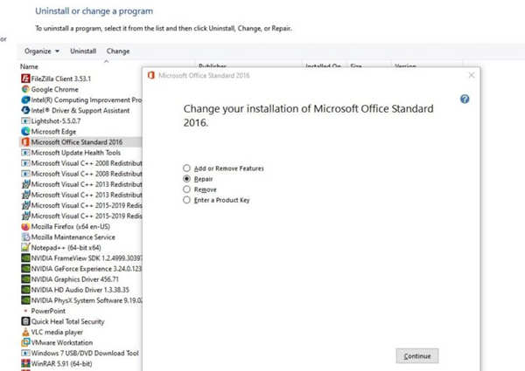Select the NVIDIA GeForce Experience icon
Image resolution: width=525 pixels, height=371 pixels.
24,269
